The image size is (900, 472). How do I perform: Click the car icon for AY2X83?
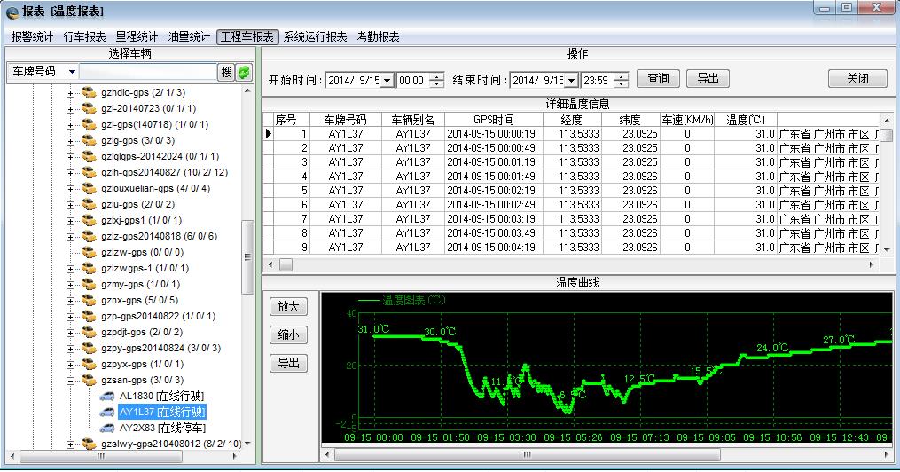coord(107,428)
